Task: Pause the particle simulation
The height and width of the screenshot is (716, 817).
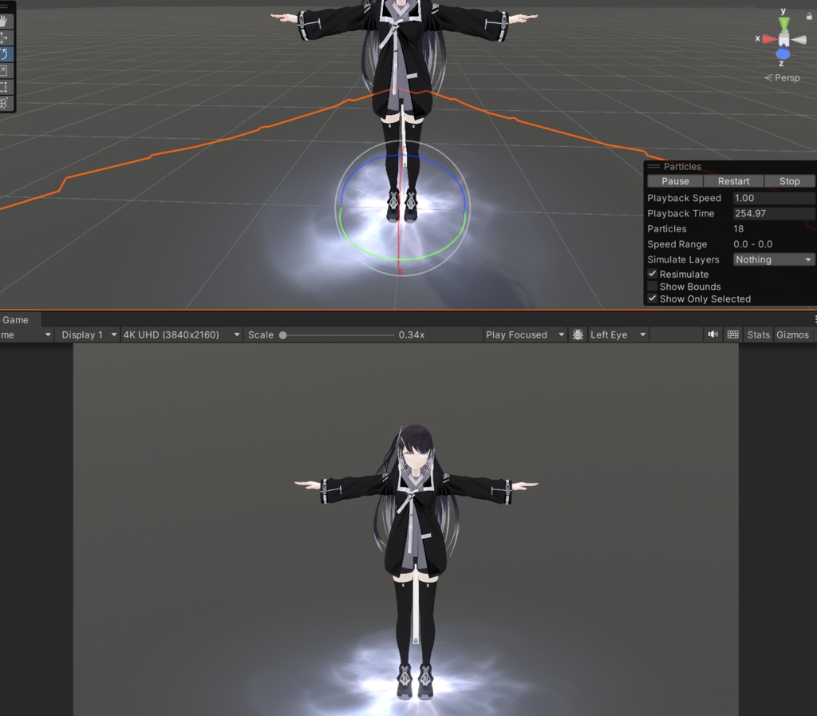Action: pyautogui.click(x=674, y=181)
